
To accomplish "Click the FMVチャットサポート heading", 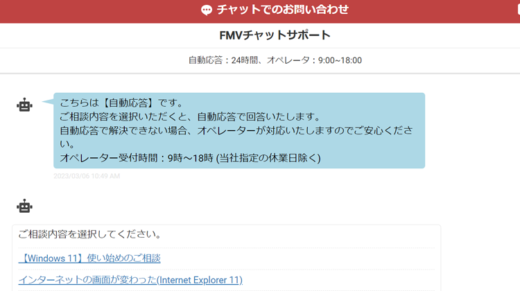I will [x=275, y=35].
